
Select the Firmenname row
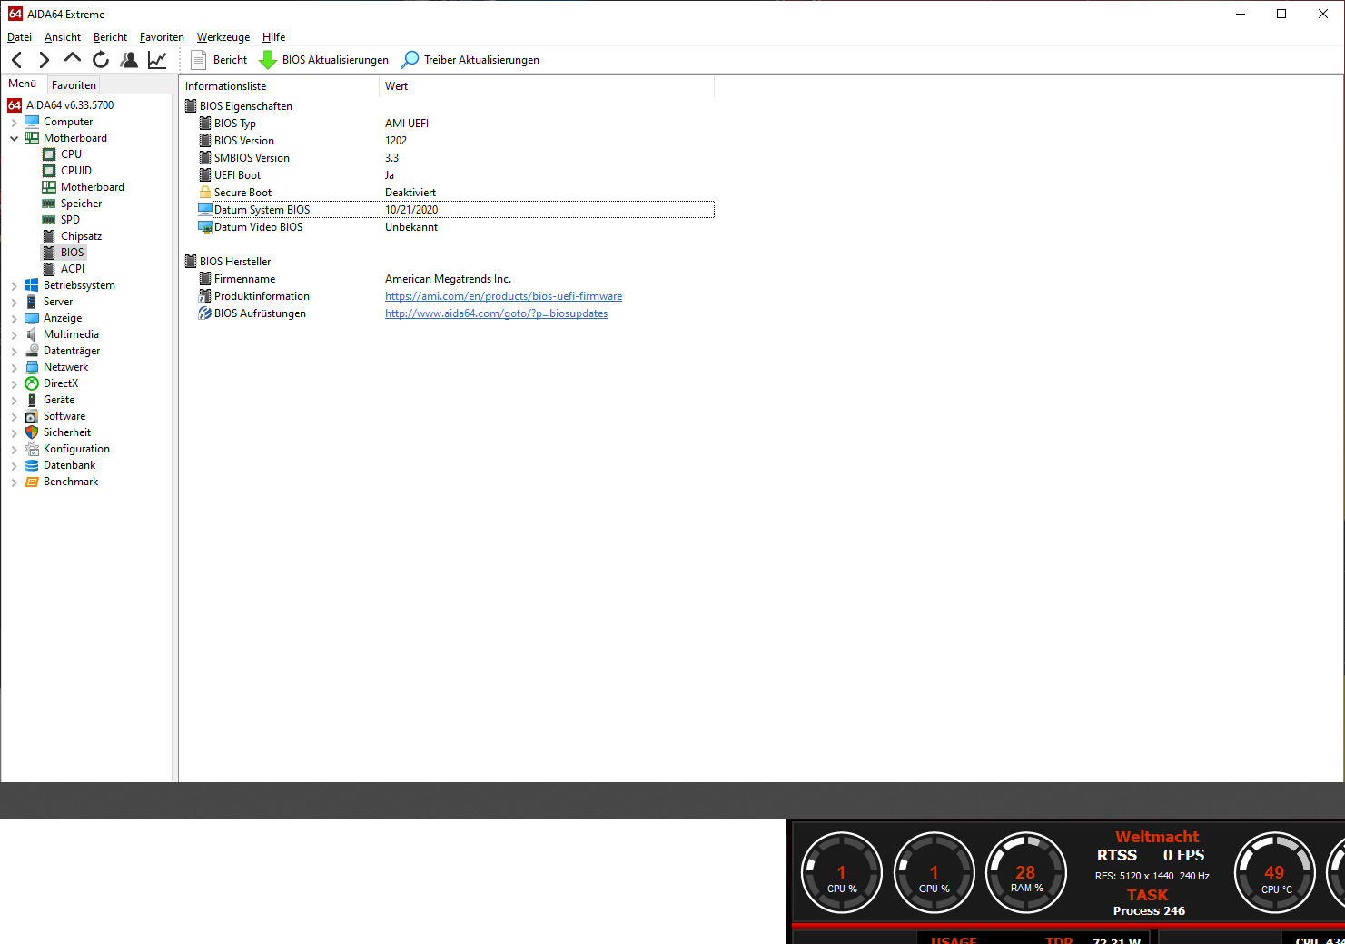pyautogui.click(x=456, y=279)
